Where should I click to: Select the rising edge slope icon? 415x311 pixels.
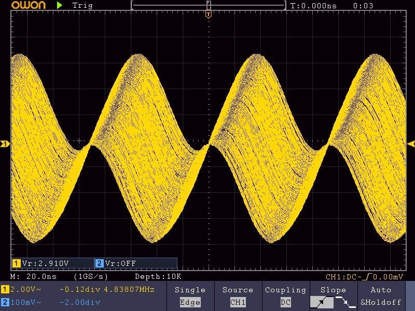[x=322, y=302]
